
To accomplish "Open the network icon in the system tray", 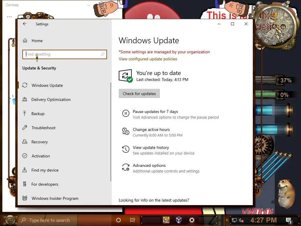I will (x=234, y=220).
